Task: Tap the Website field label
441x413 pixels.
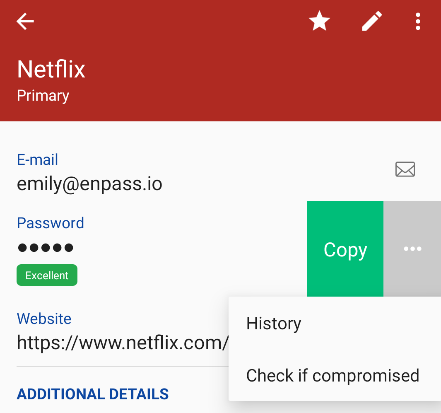Action: point(44,319)
